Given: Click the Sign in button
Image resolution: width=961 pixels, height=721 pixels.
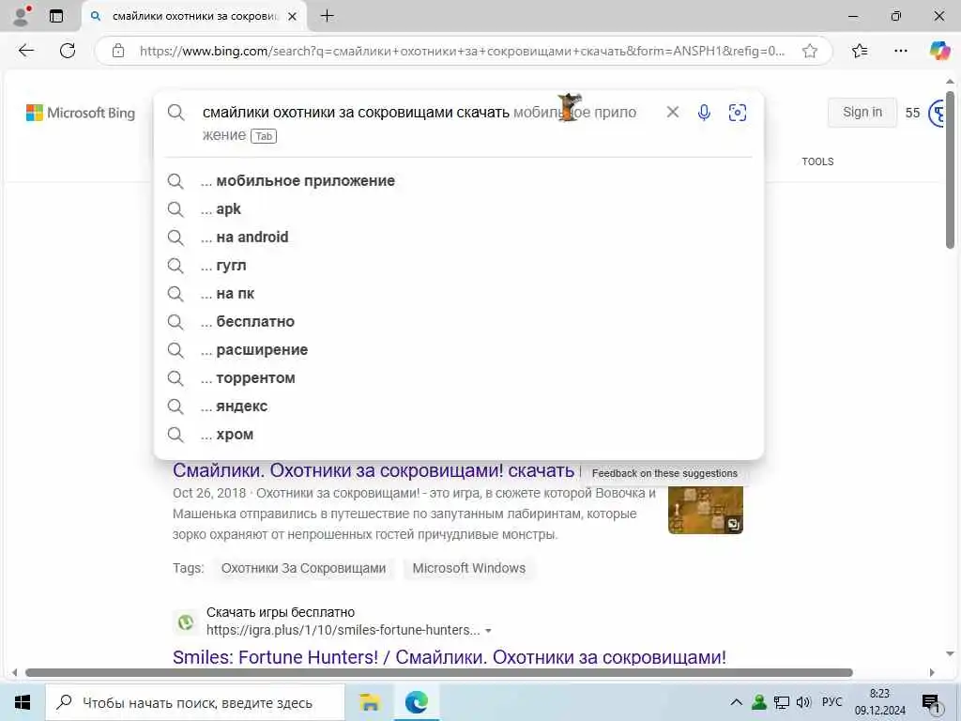Looking at the screenshot, I should [862, 113].
